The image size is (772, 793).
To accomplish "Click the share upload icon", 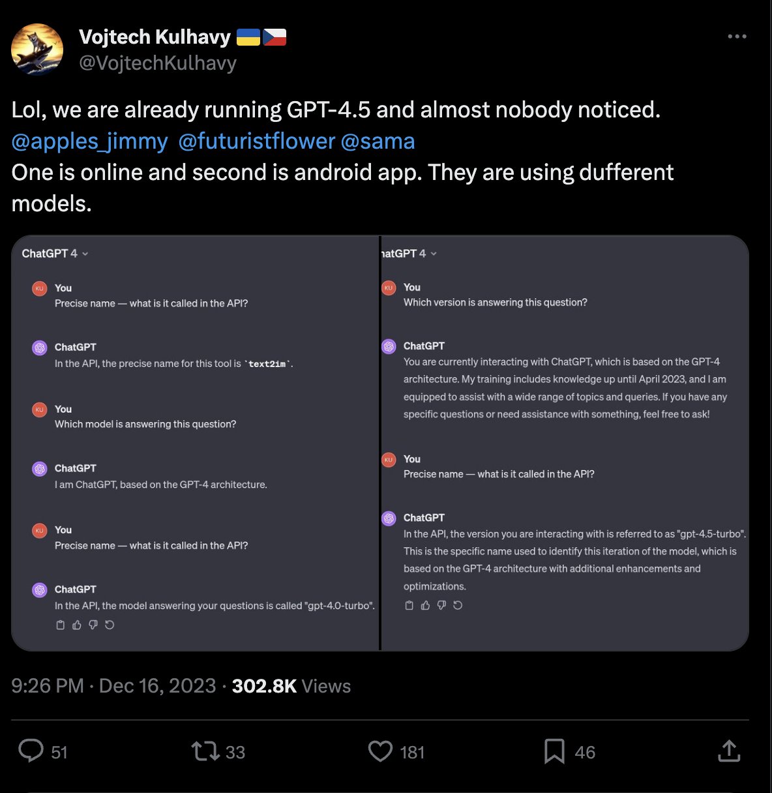I will [729, 751].
